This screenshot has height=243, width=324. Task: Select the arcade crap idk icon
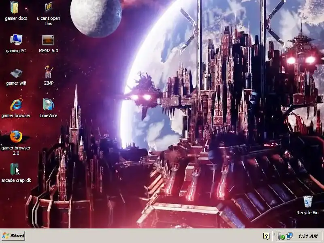pos(15,169)
